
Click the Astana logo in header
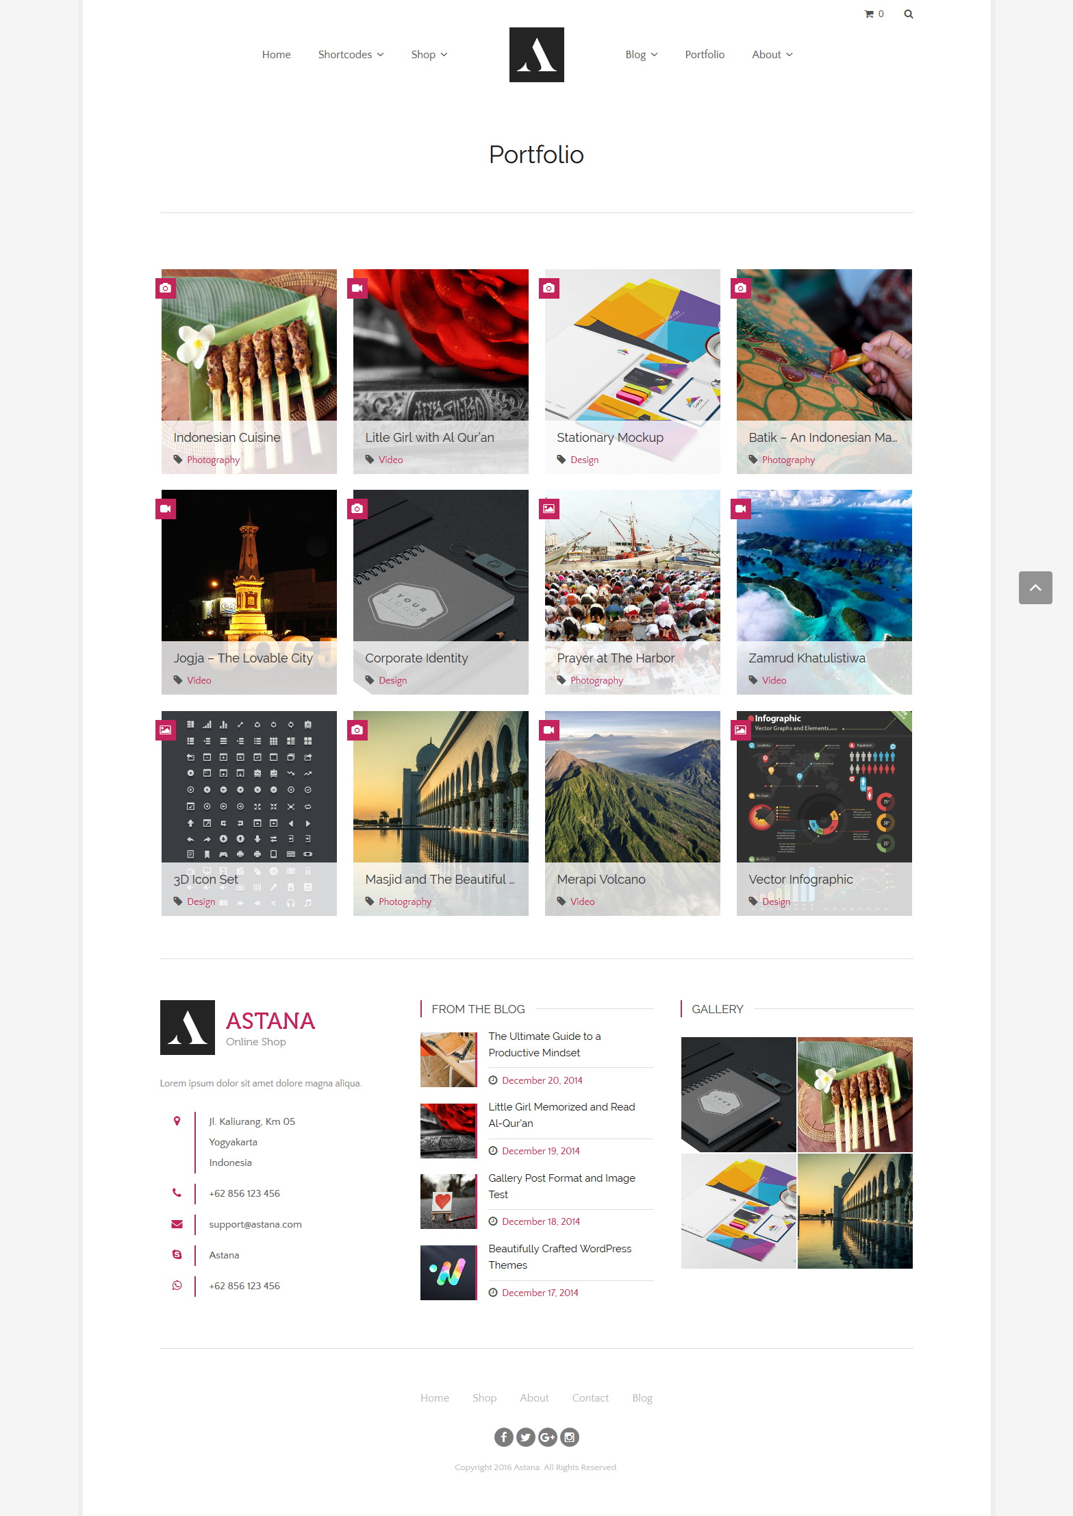[x=536, y=55]
